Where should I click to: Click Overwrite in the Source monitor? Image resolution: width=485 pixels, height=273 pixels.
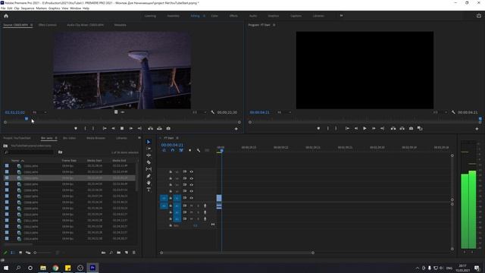pos(159,128)
